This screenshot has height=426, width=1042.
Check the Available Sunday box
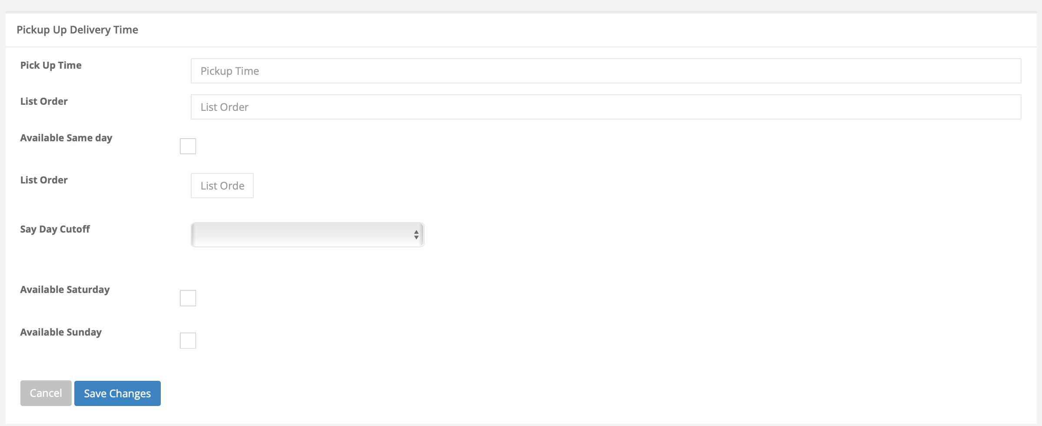tap(188, 340)
